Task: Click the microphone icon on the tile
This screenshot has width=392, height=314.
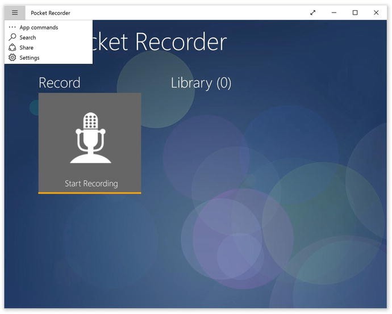Action: click(90, 138)
